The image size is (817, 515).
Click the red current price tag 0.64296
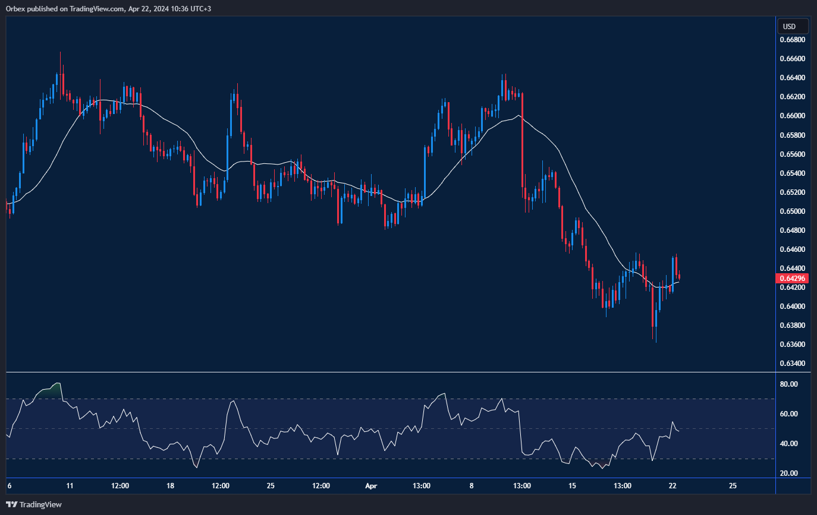click(791, 278)
